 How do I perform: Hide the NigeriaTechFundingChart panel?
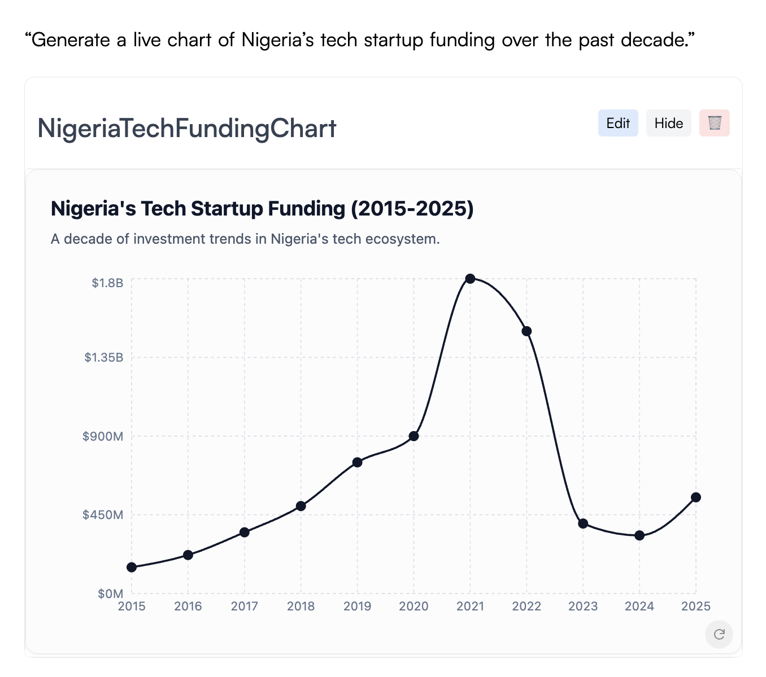(x=668, y=123)
